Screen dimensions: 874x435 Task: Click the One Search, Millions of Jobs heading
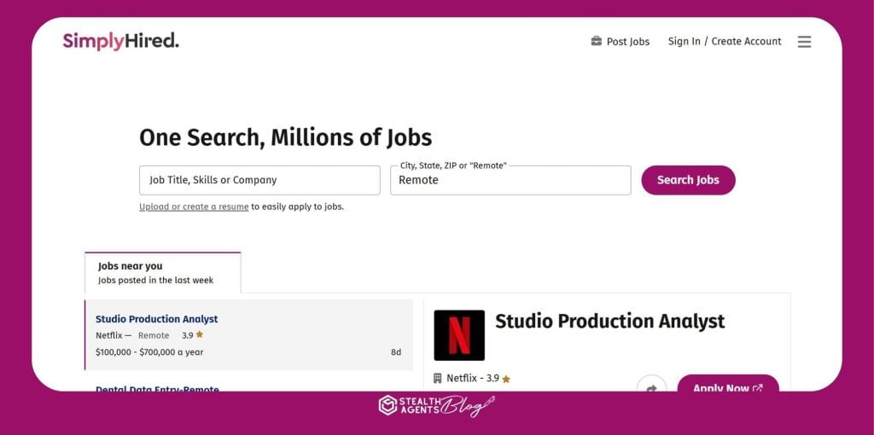click(x=285, y=137)
